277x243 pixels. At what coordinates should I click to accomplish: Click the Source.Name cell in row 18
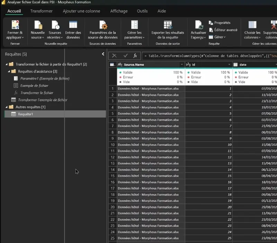point(151,195)
